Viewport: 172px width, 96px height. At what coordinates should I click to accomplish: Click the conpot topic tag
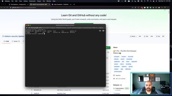point(116,64)
